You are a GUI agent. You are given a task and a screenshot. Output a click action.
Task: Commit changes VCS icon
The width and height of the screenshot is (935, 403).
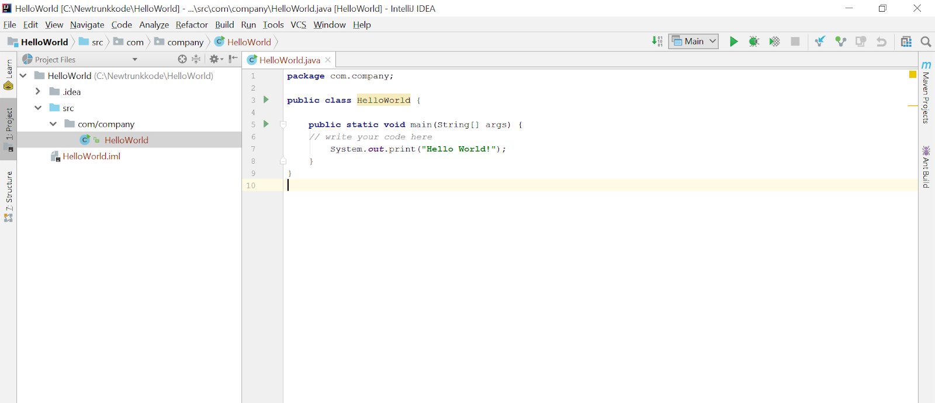point(840,42)
